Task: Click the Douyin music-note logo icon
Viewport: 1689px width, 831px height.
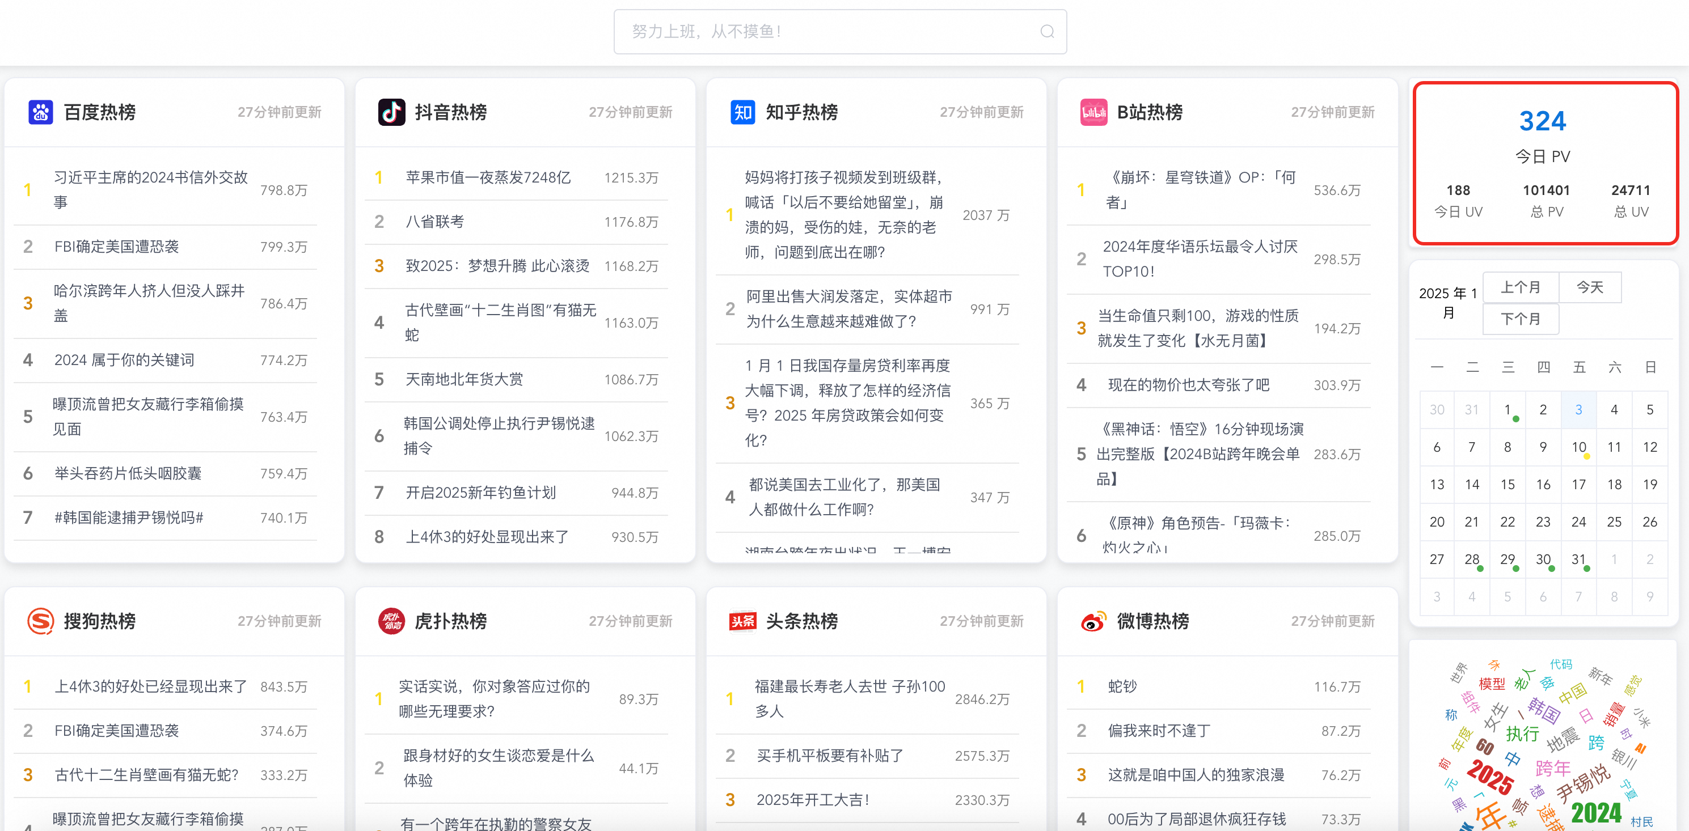Action: click(x=391, y=112)
